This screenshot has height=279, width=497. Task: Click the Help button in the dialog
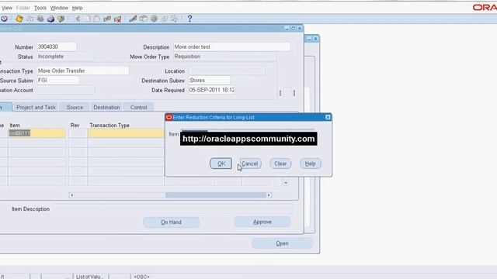[x=310, y=164]
